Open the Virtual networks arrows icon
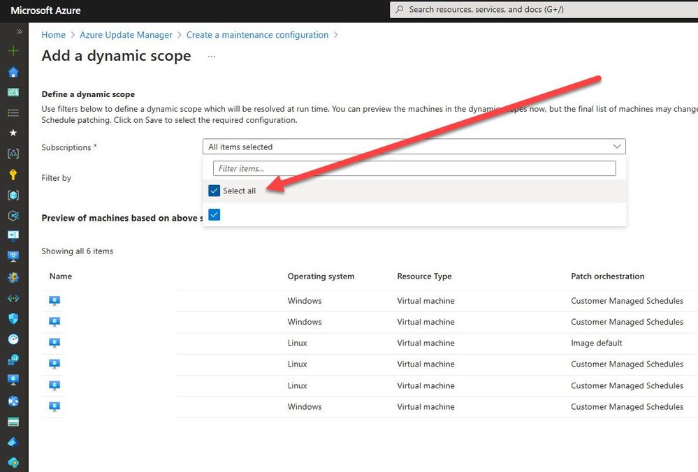698x472 pixels. [13, 298]
